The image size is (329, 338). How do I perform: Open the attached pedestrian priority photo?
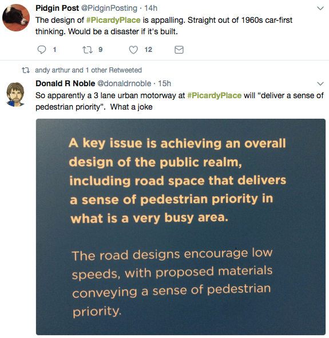pyautogui.click(x=181, y=227)
